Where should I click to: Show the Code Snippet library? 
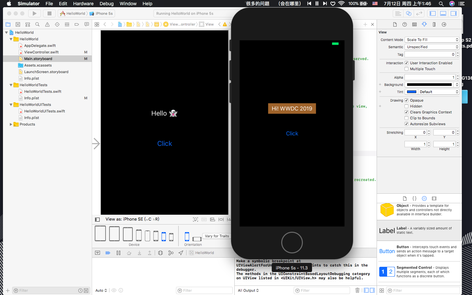pos(415,198)
